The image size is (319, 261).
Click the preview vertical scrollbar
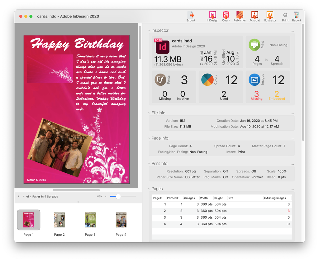140,43
